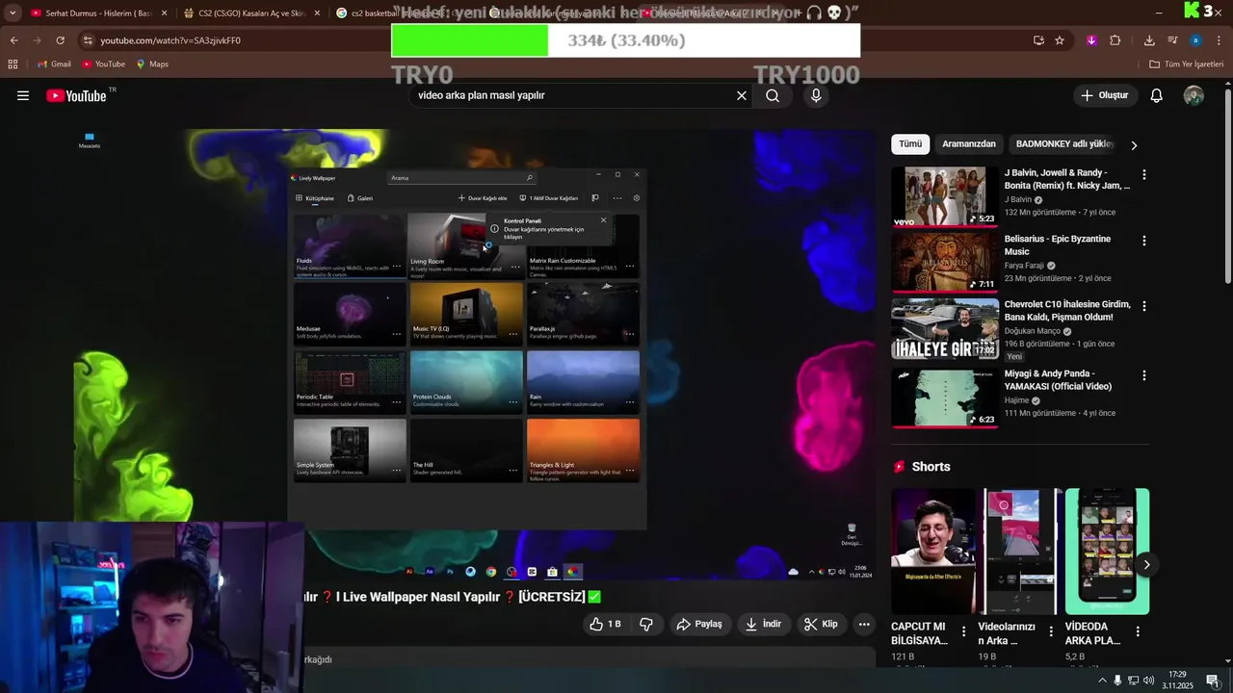Download the video with İndir
1233x693 pixels.
tap(763, 624)
